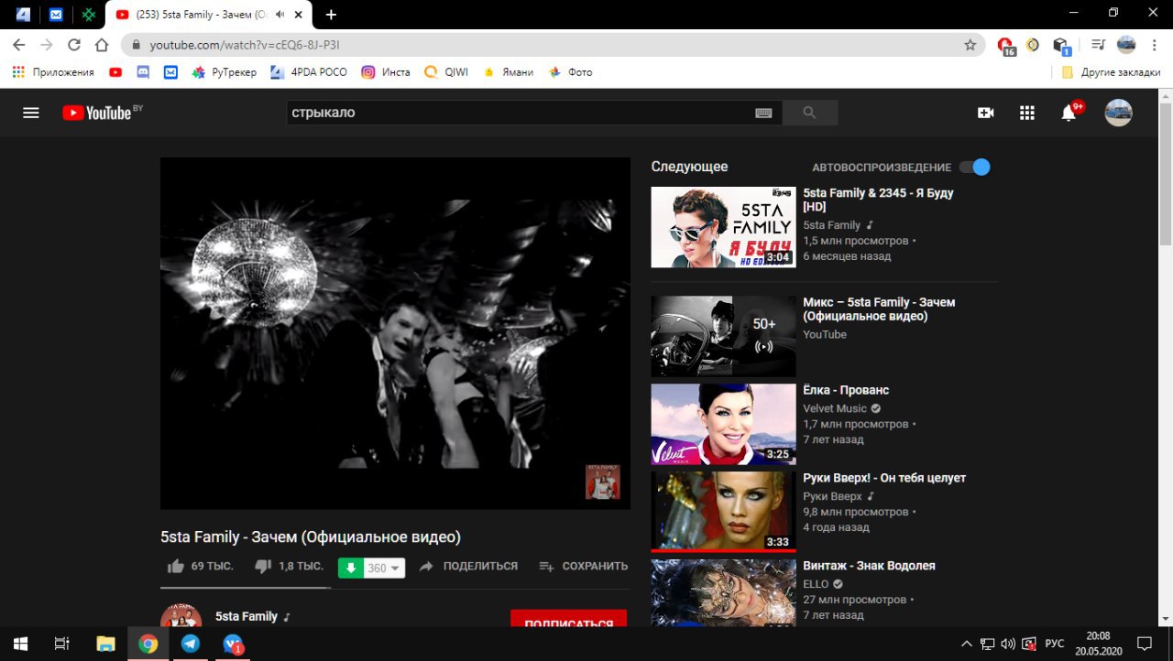
Task: Open the notifications bell
Action: [x=1069, y=113]
